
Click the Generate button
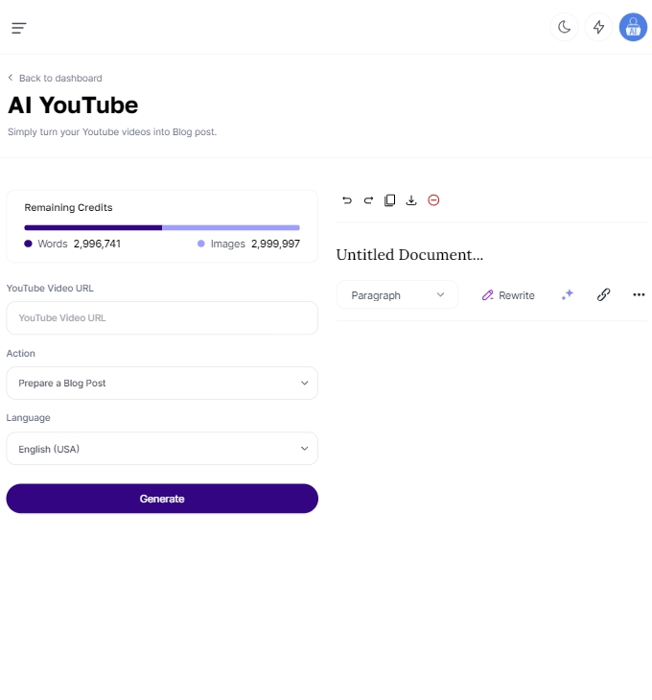162,499
